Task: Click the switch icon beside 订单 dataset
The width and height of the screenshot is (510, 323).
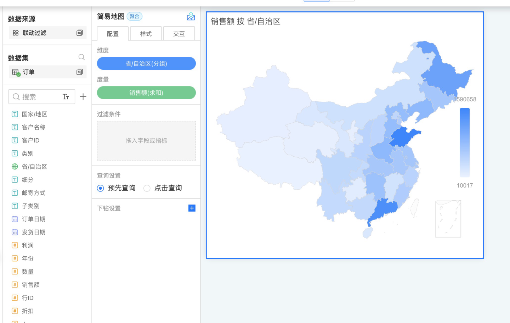Action: point(80,72)
